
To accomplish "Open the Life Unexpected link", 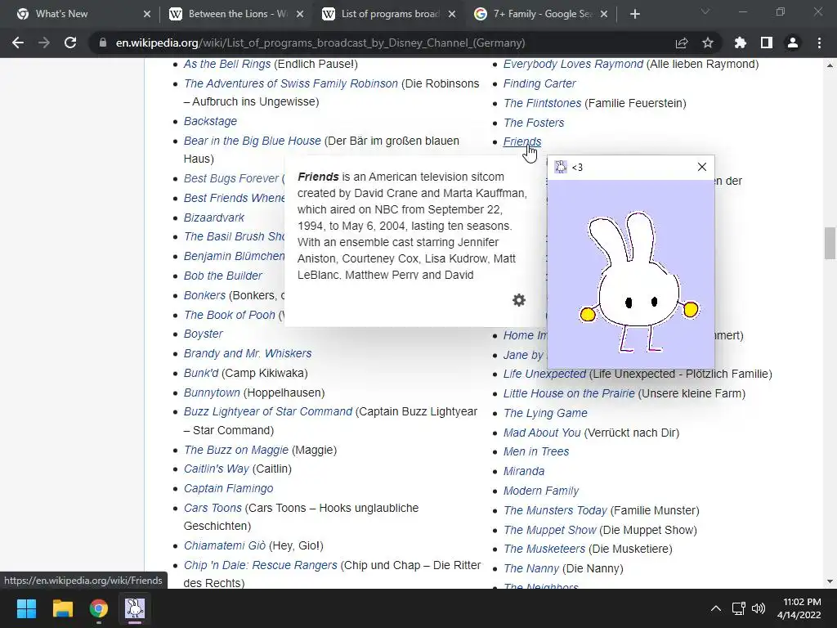I will 544,375.
